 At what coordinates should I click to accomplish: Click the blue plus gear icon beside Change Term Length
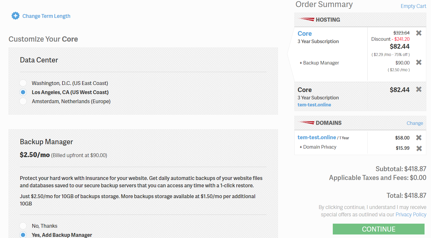15,16
